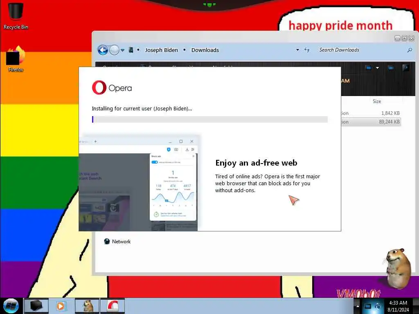The width and height of the screenshot is (419, 314).
Task: Click the Forward button in the Downloads window
Action: coord(115,50)
